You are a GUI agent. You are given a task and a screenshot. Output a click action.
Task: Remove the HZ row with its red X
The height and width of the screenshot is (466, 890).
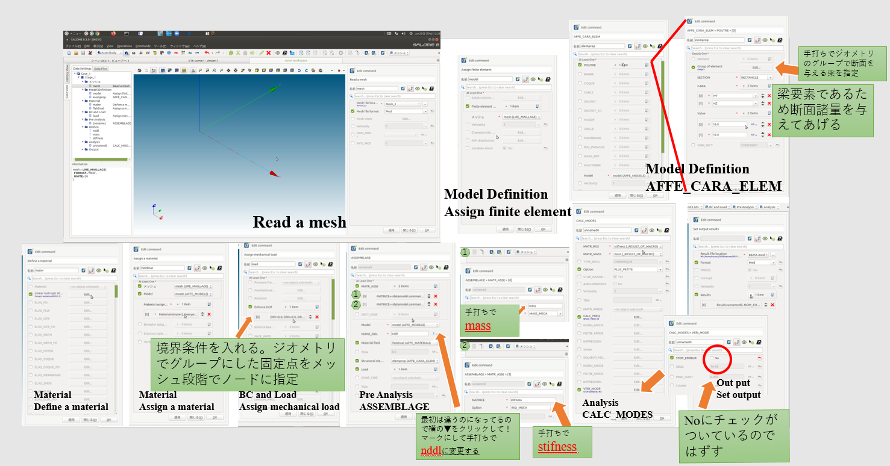(x=769, y=104)
